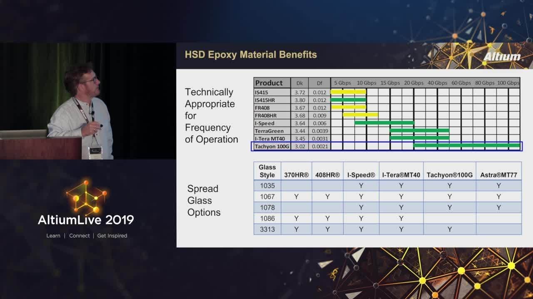Click the 'I-Tera®MT40' column header
Screen dimensions: 533x299
(401, 175)
